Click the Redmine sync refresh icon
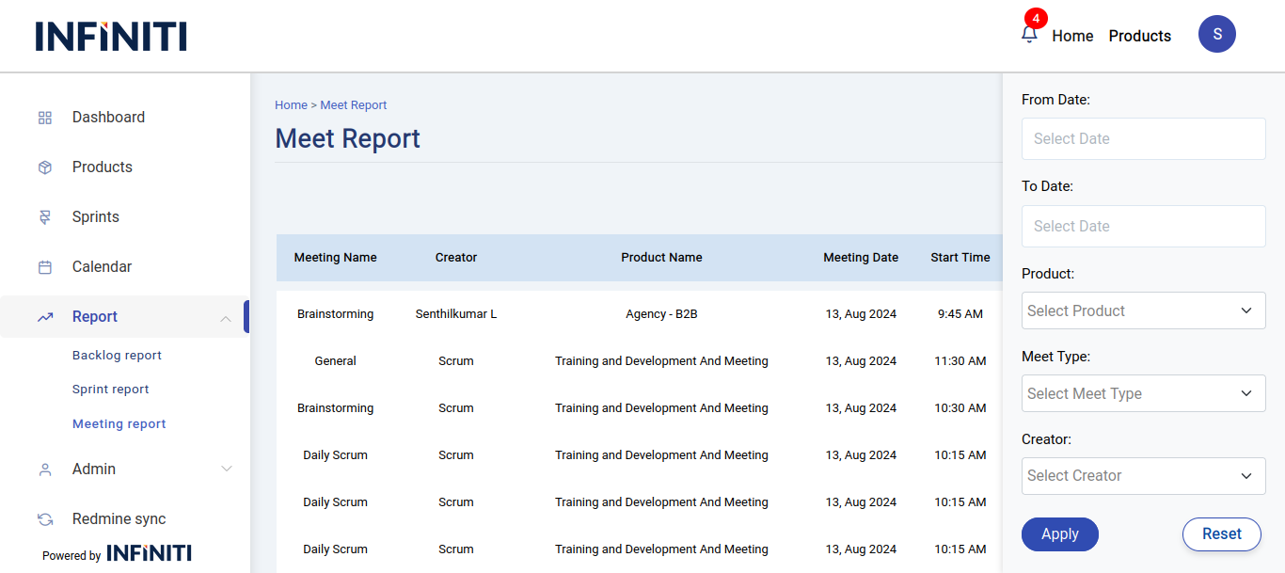 click(45, 519)
